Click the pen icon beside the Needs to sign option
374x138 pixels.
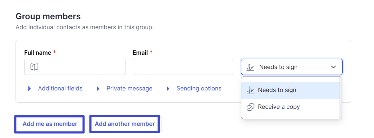(x=250, y=90)
